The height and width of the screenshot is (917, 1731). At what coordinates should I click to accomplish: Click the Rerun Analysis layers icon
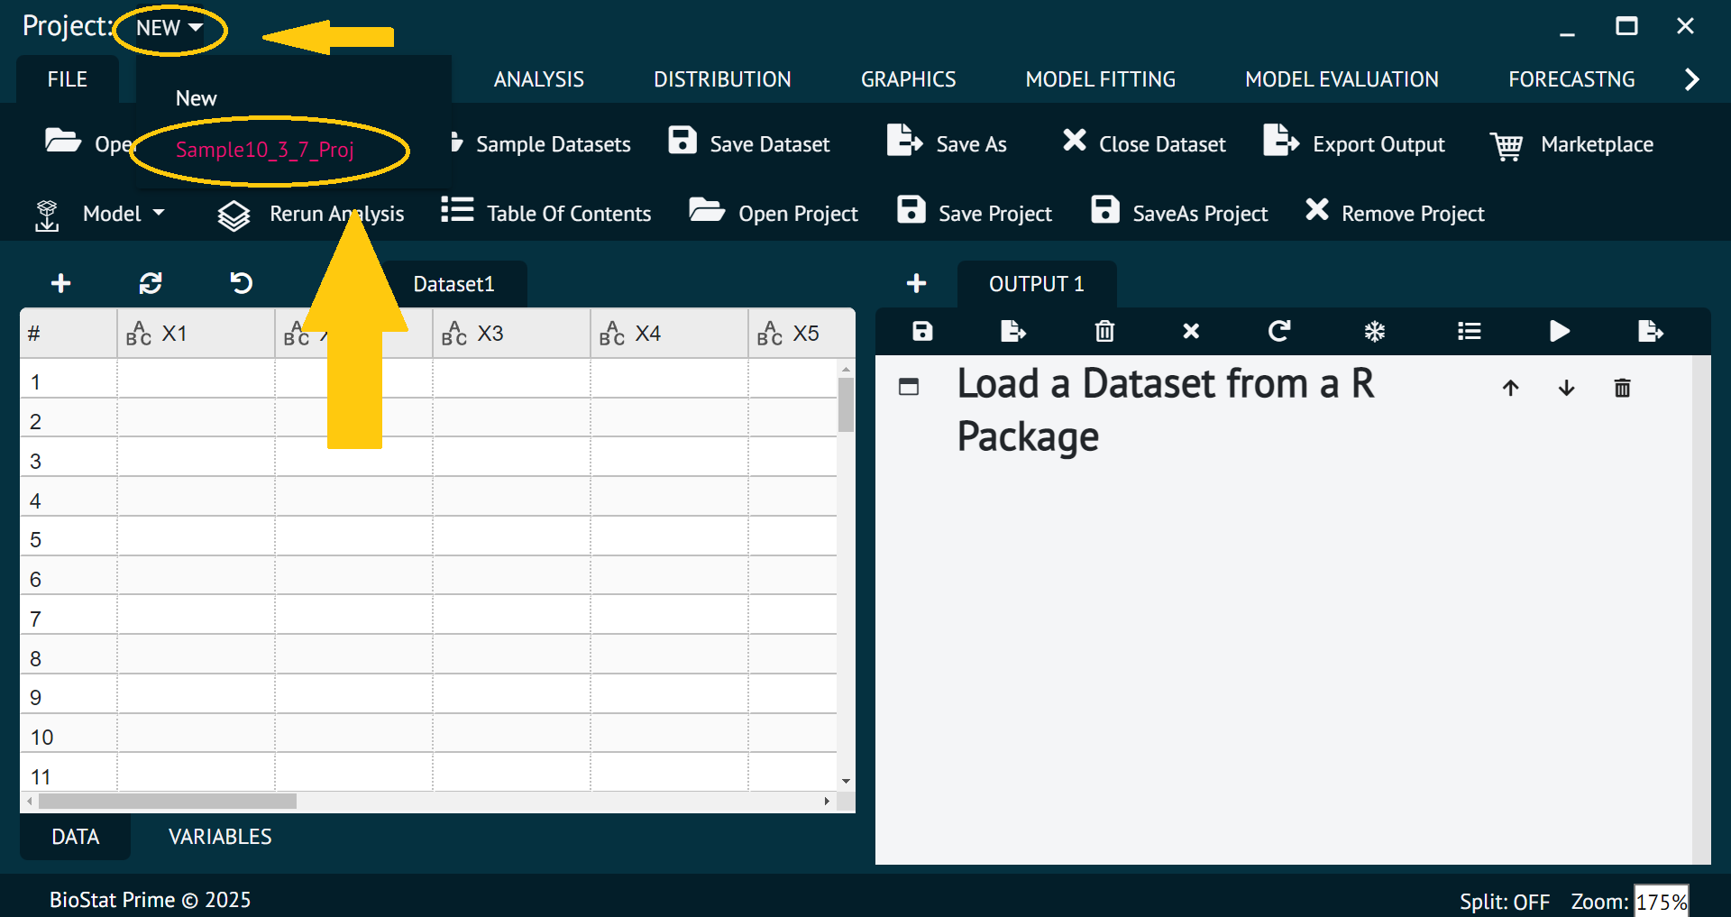[234, 215]
